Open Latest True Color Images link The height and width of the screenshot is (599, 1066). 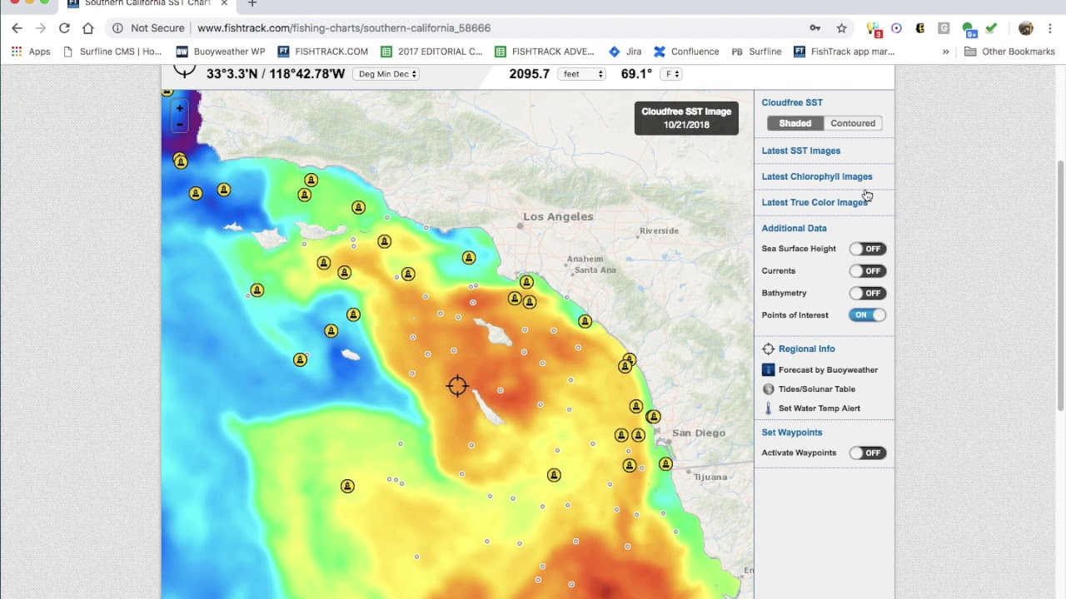tap(814, 202)
